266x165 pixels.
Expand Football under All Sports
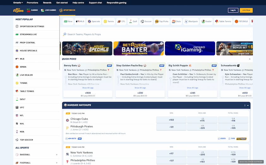57,162
